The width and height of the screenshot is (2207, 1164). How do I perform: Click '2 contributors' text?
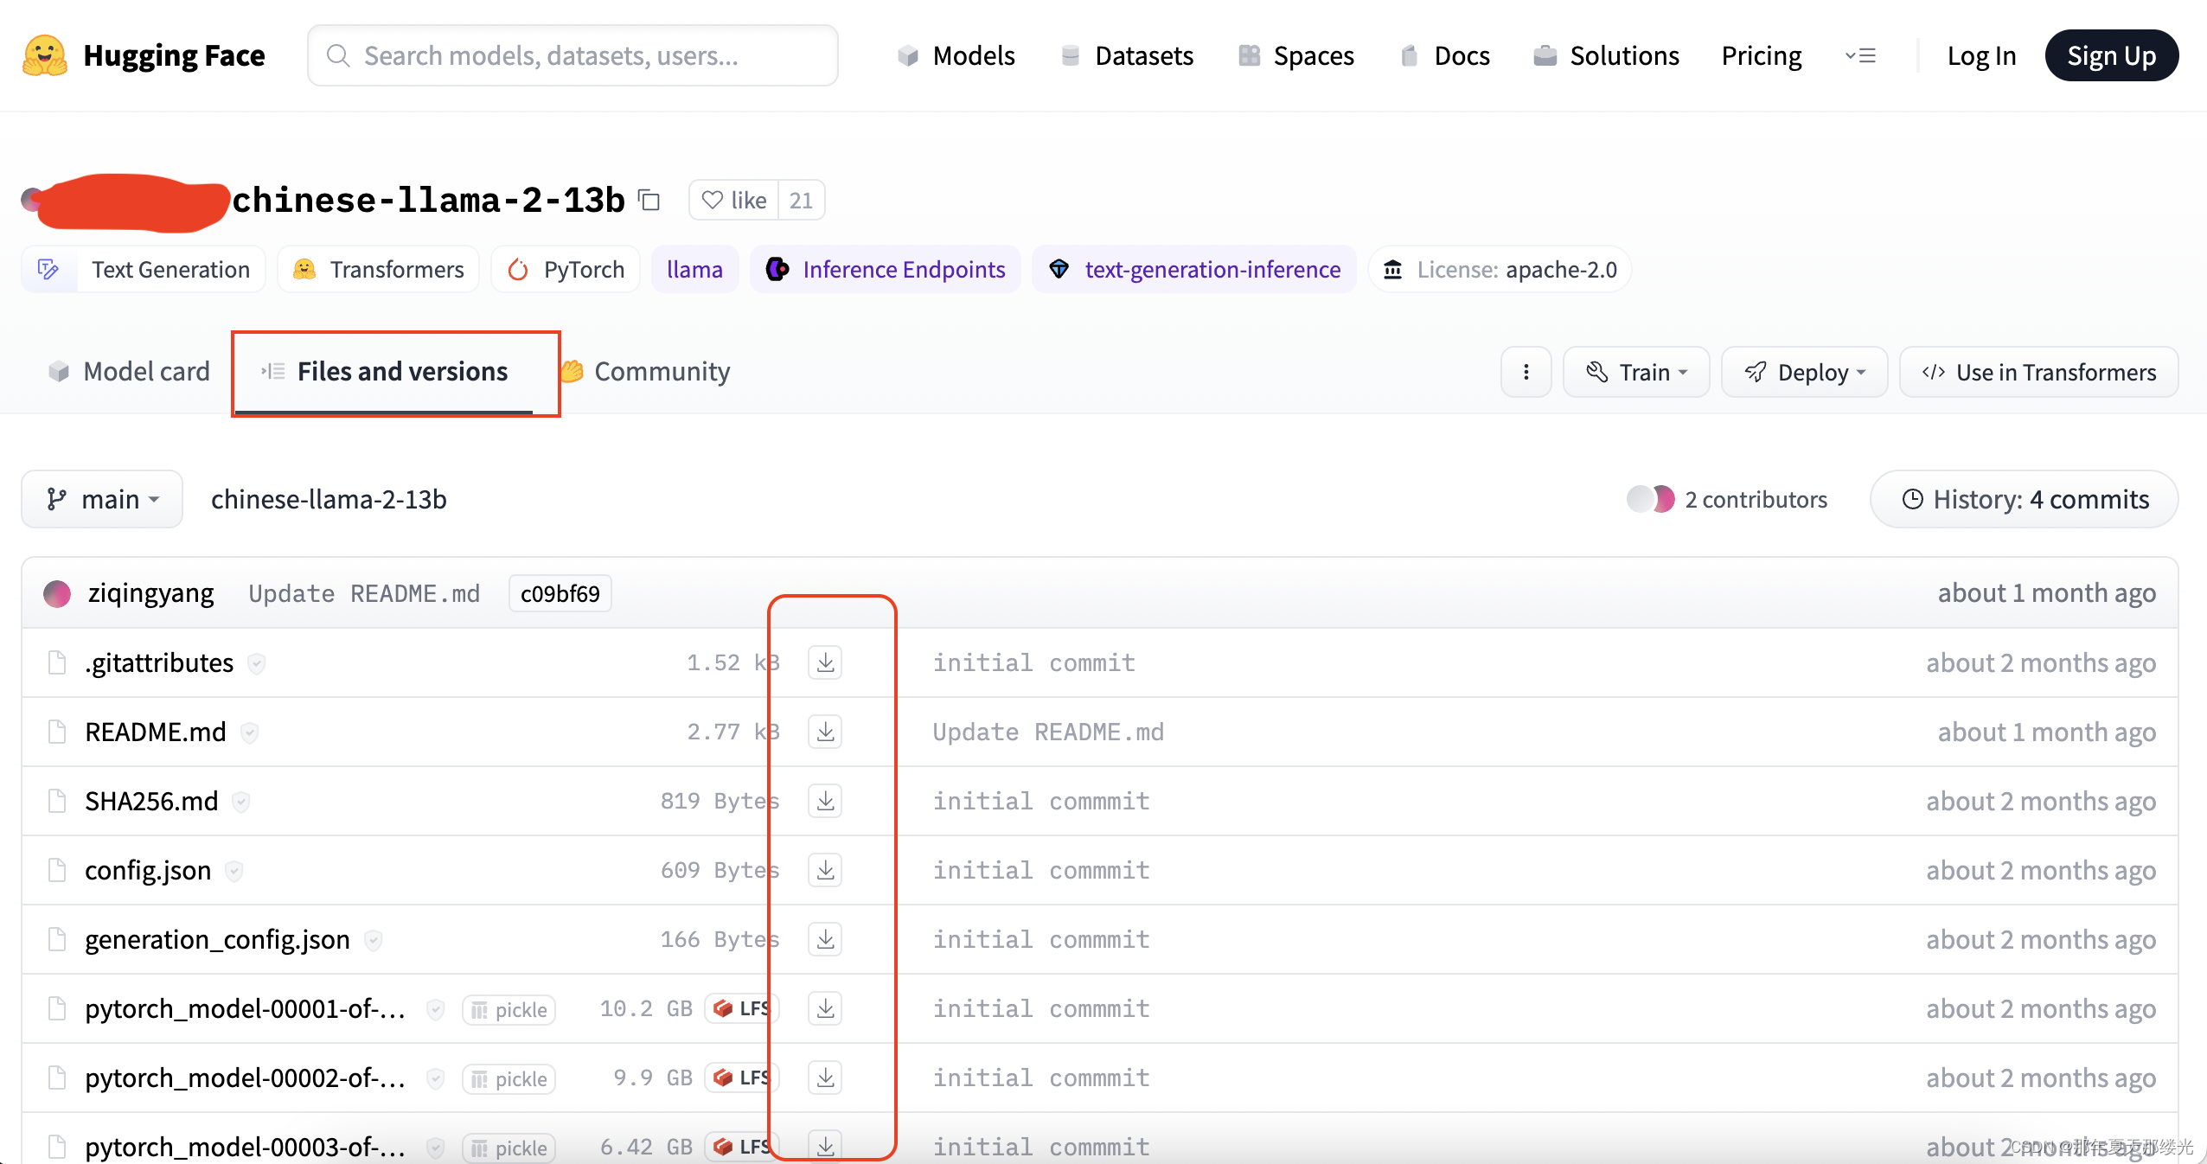tap(1756, 499)
